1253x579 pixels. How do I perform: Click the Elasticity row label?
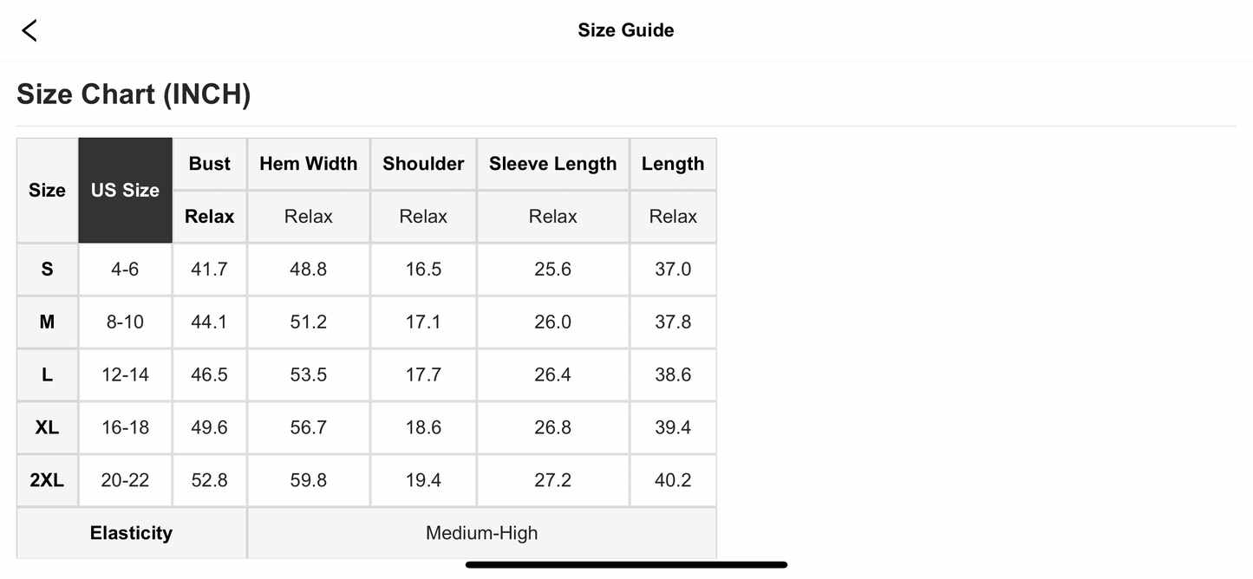[x=131, y=533]
